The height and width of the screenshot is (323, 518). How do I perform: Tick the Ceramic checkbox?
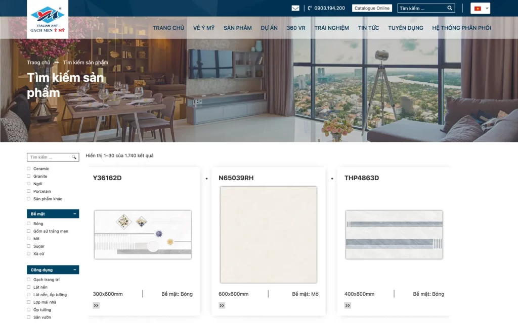28,169
